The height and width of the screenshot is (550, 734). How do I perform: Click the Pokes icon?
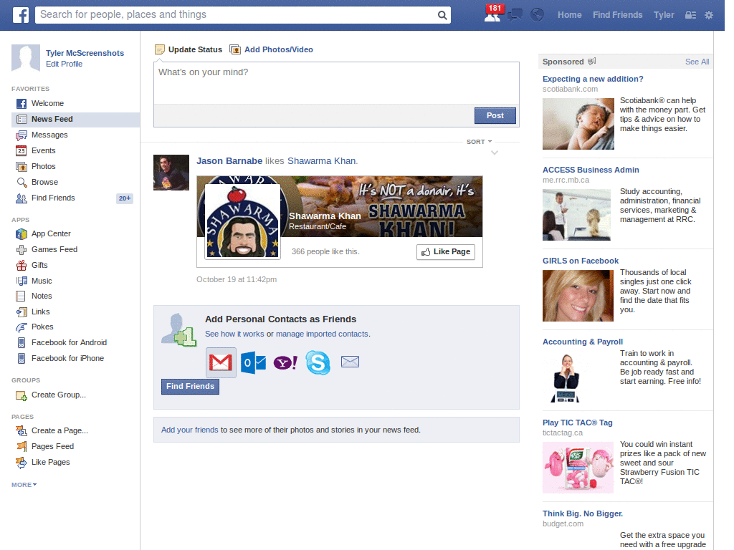22,327
